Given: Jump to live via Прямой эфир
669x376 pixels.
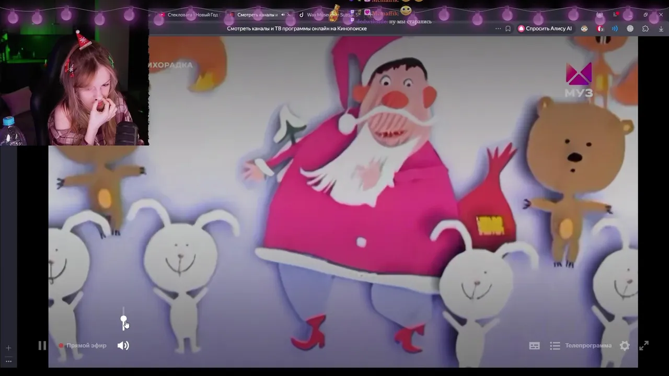Looking at the screenshot, I should (83, 346).
